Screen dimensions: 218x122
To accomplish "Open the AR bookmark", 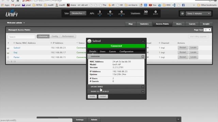I will click(111, 5).
